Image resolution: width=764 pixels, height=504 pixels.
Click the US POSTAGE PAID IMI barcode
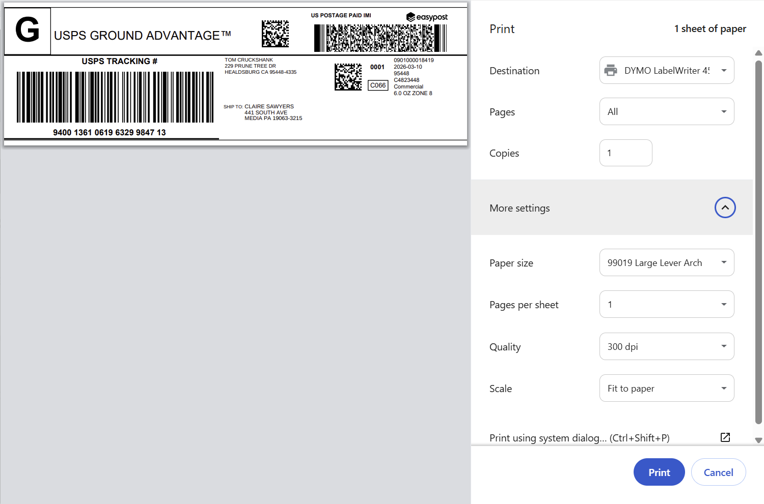pyautogui.click(x=380, y=38)
